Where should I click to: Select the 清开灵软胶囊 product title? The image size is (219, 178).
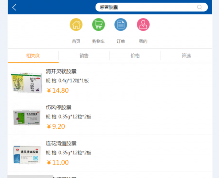(x=61, y=71)
